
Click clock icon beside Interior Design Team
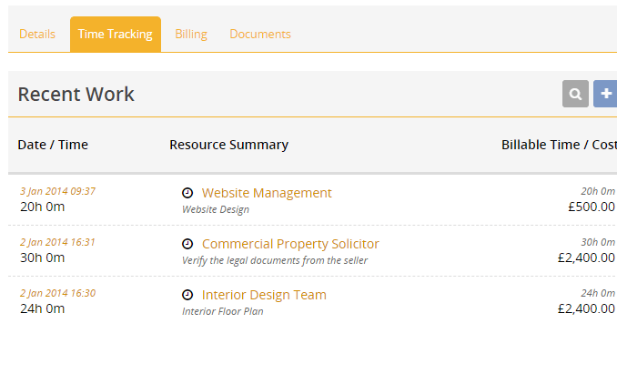pos(187,295)
